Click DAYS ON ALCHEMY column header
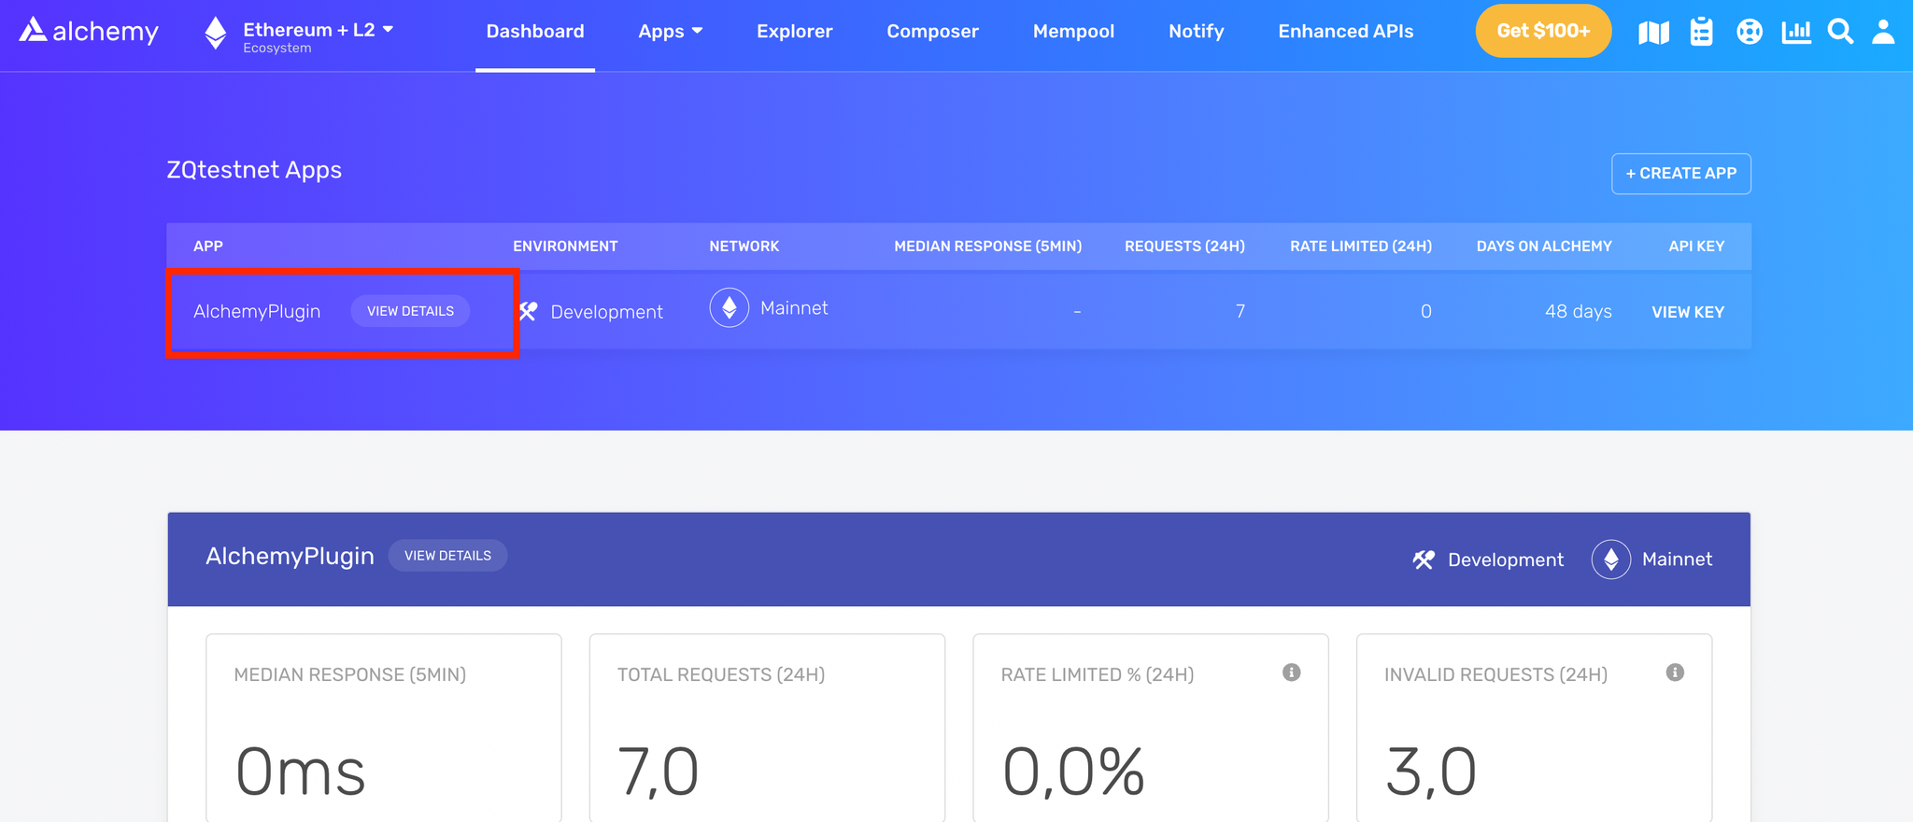Image resolution: width=1913 pixels, height=822 pixels. 1544,247
